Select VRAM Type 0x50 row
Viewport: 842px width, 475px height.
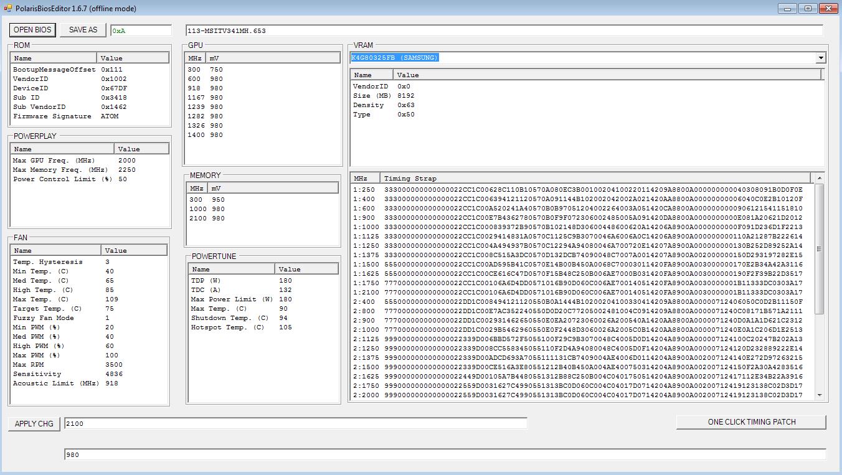(587, 115)
